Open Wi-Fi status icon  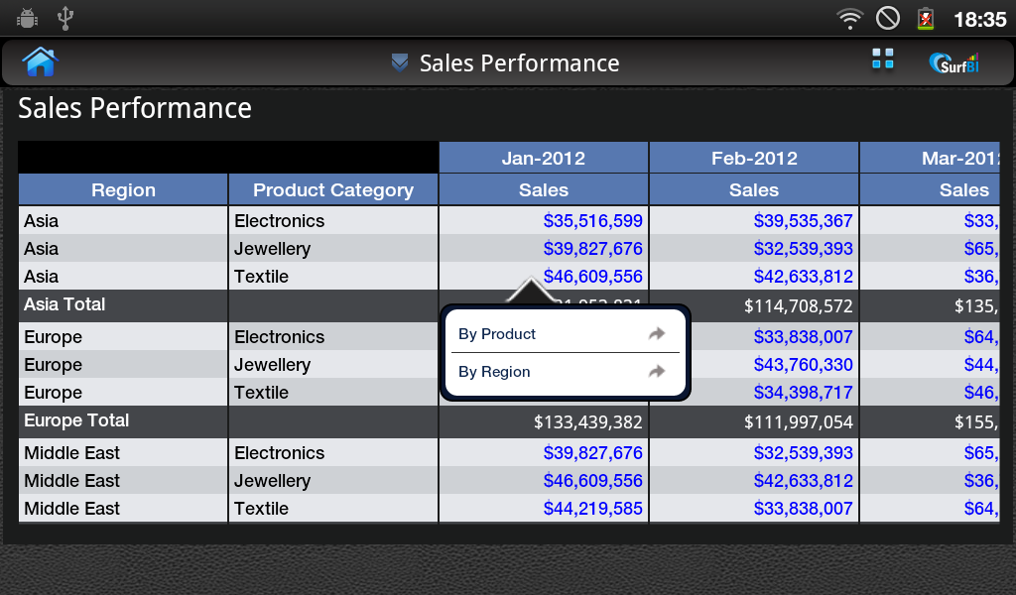[x=849, y=19]
